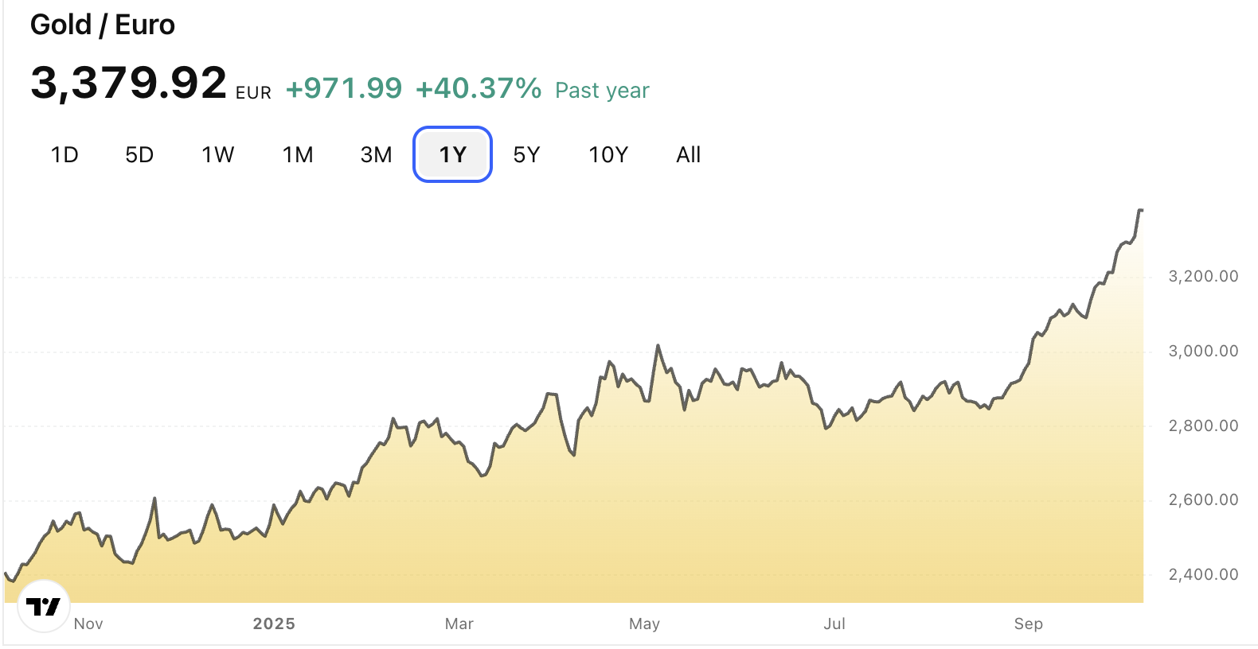This screenshot has width=1258, height=649.
Task: Switch to the 5D range
Action: tap(139, 154)
